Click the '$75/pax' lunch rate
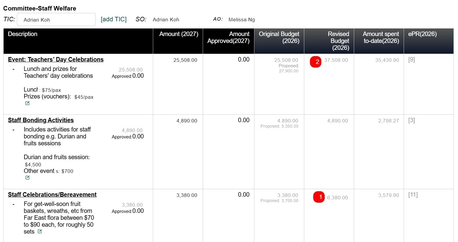458x242 pixels. (x=51, y=90)
